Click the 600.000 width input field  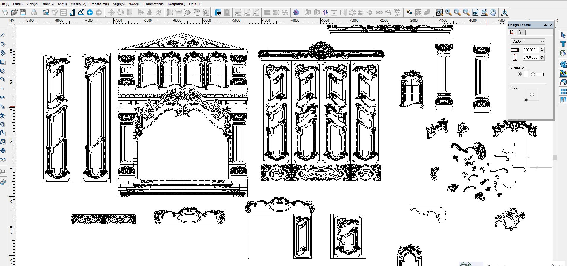pos(531,50)
